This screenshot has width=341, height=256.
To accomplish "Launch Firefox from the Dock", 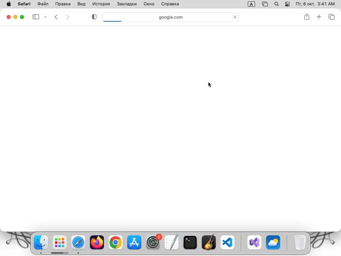I will (x=97, y=242).
